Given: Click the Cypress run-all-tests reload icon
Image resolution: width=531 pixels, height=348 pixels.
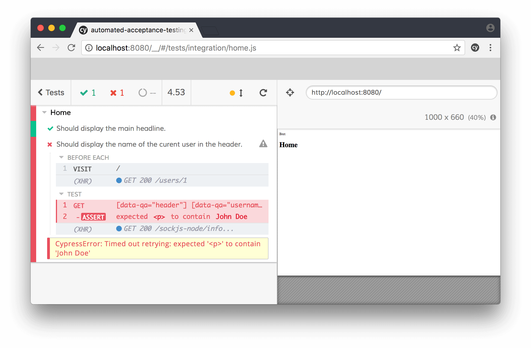Looking at the screenshot, I should point(263,93).
